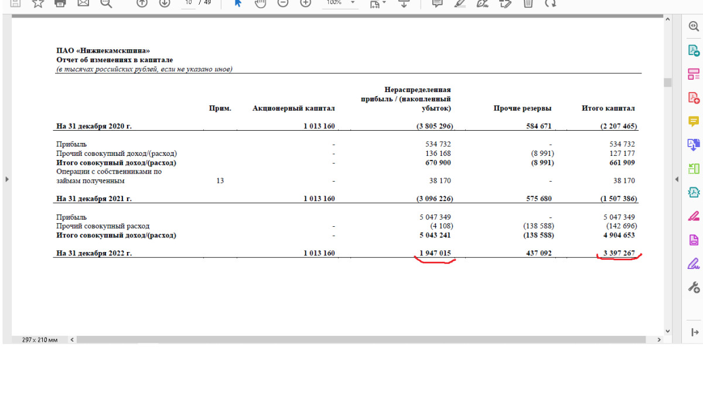Click the value (2 207 465)
The height and width of the screenshot is (395, 703).
(617, 126)
